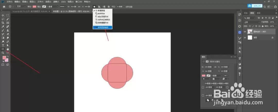Screen dimensions: 278x112
Task: Choose 合并形状组件 from path operations menu
Action: (102, 28)
